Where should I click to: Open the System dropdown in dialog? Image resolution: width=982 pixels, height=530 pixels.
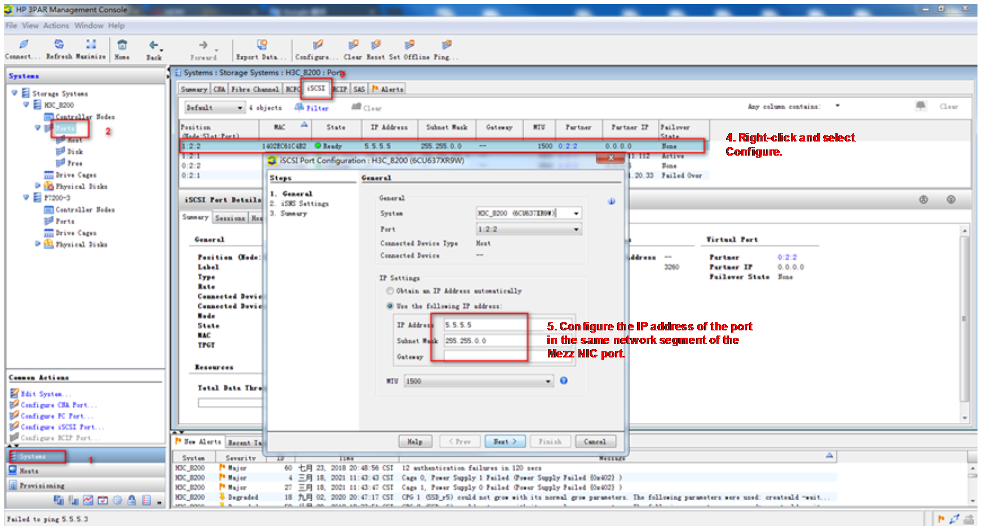576,214
